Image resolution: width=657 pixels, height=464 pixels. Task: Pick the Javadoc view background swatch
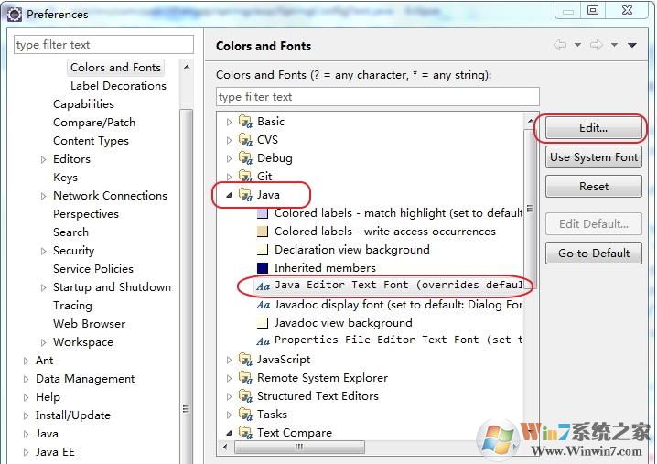point(263,323)
